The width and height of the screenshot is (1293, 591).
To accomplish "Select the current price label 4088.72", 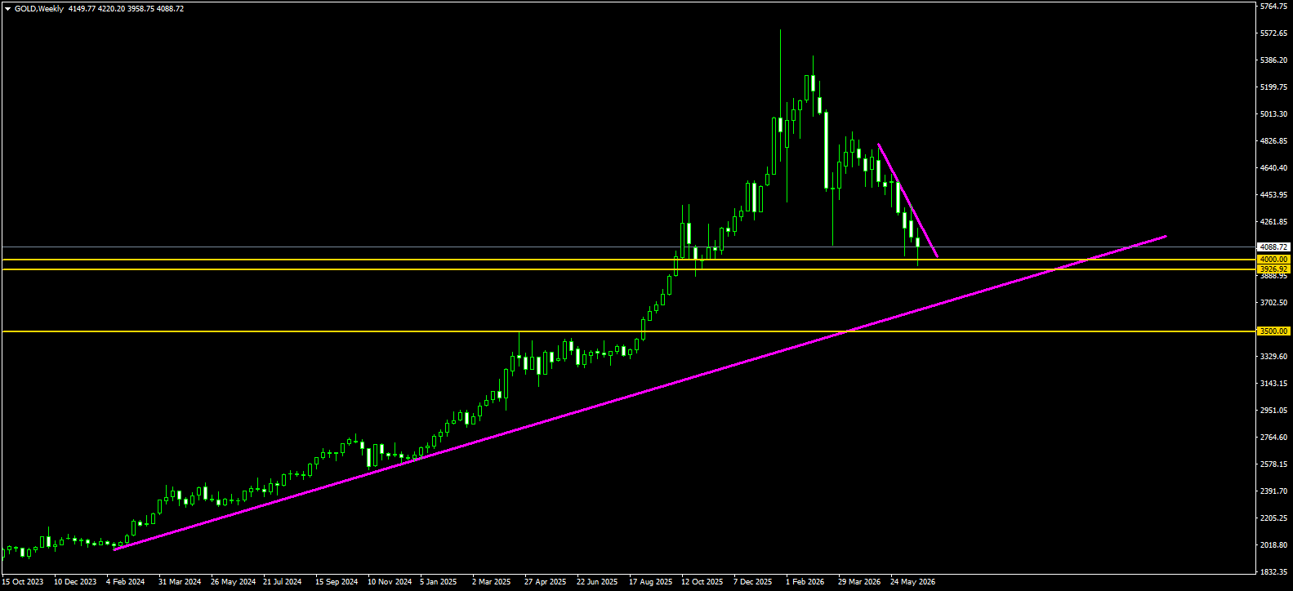I will [x=1273, y=247].
